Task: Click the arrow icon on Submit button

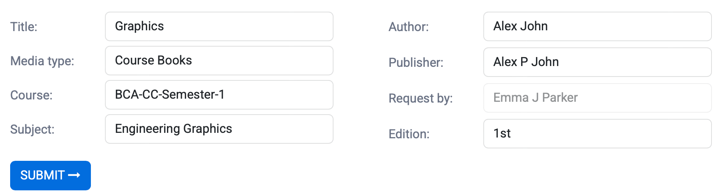Action: [x=74, y=175]
